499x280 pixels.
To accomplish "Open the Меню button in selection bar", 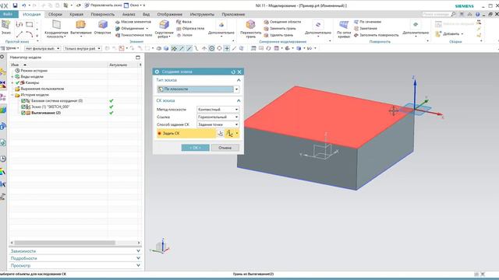I will click(x=10, y=48).
